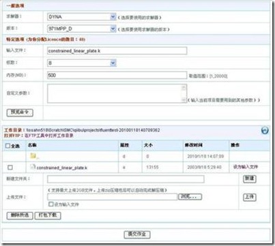Click the browse button
Viewport: 275px width, 246px height.
tap(190, 197)
